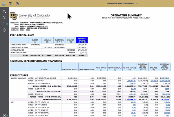174x117 pixels.
Task: Click the 422535 -- O/E FTP PERA AED account
Action: click(x=38, y=116)
